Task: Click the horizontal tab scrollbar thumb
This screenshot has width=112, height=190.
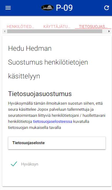Action: pyautogui.click(x=55, y=31)
